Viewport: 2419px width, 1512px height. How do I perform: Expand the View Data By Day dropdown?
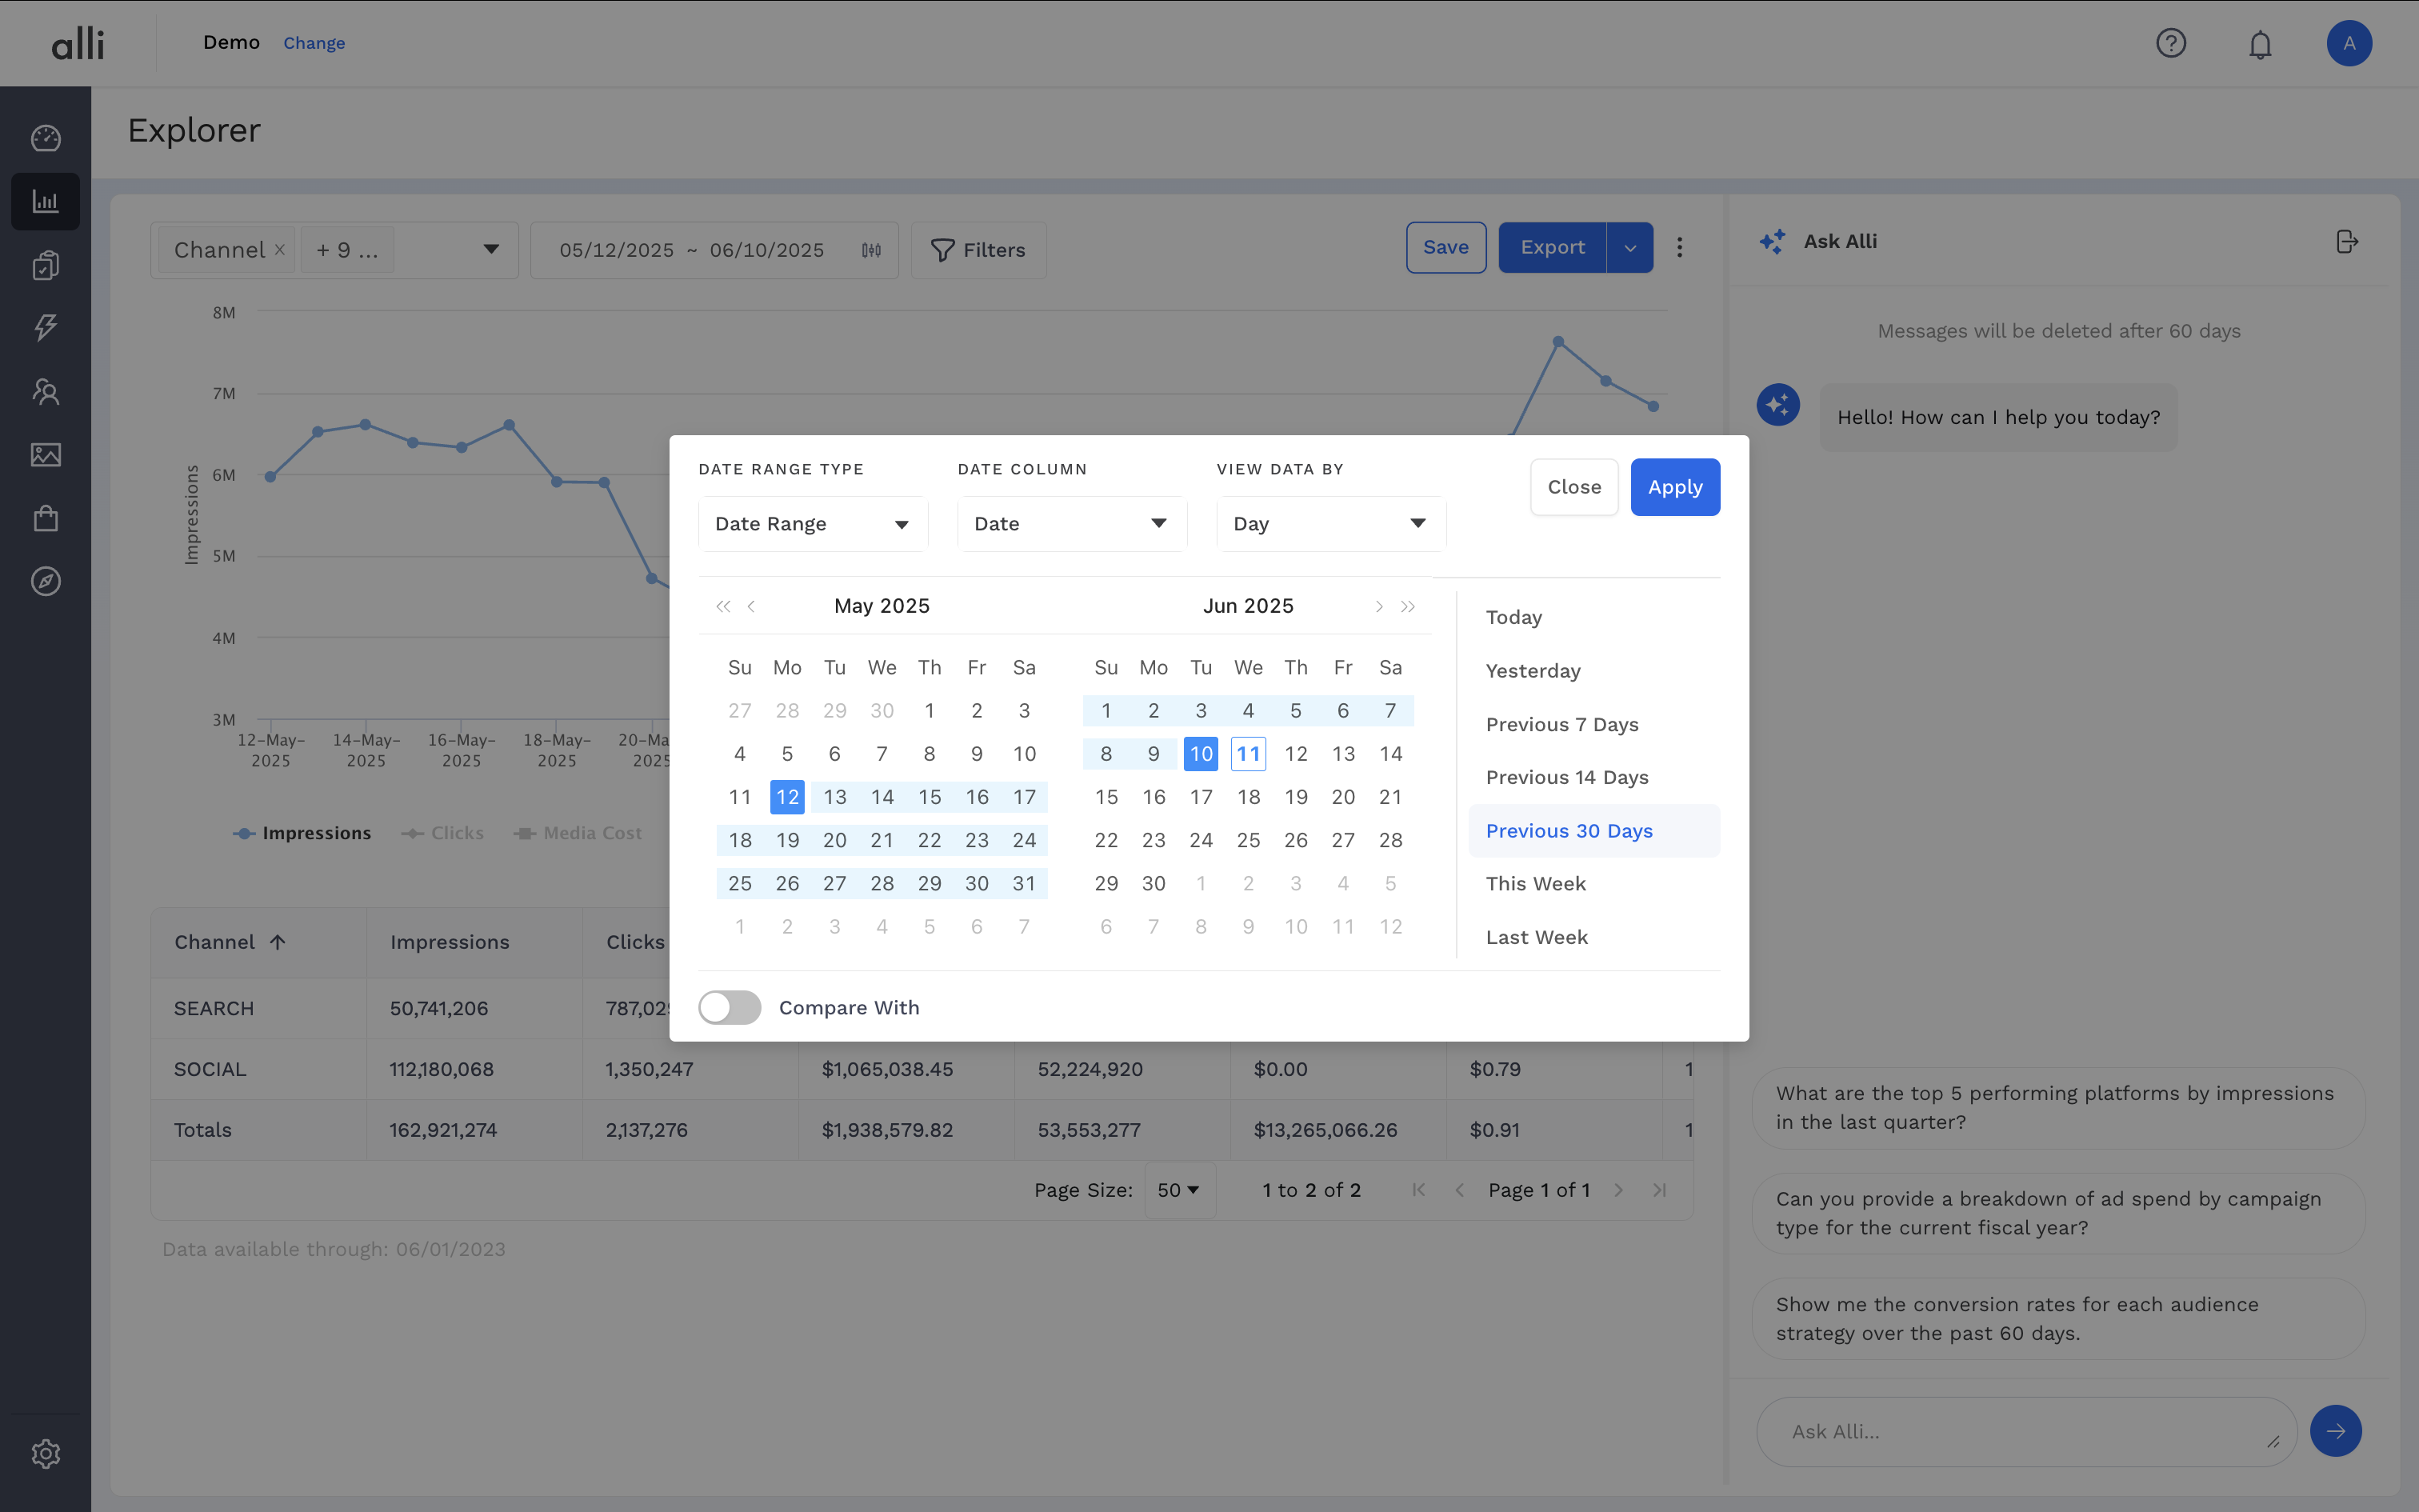click(1329, 524)
